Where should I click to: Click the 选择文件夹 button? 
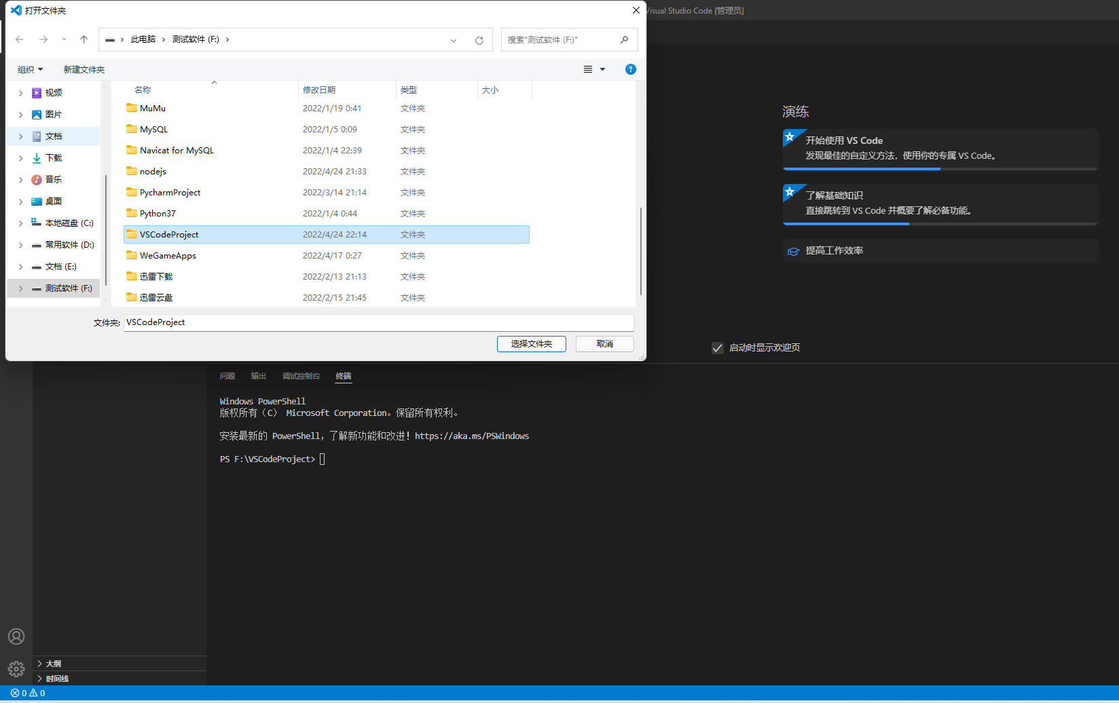click(532, 344)
